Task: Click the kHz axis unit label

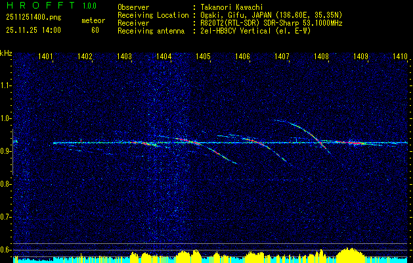Action: [x=6, y=53]
